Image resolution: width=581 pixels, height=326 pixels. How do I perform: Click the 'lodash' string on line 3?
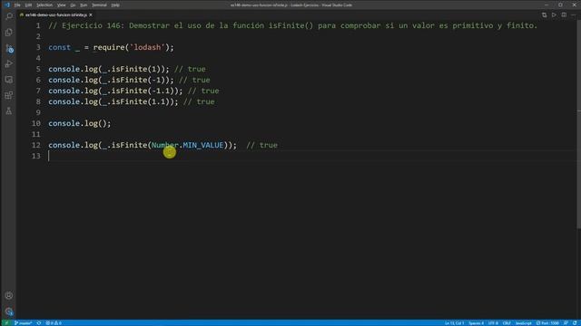tap(147, 47)
